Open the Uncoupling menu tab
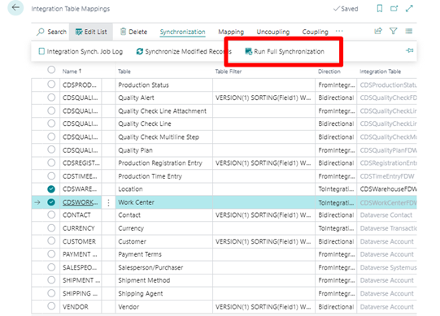This screenshot has width=440, height=316. pyautogui.click(x=272, y=32)
